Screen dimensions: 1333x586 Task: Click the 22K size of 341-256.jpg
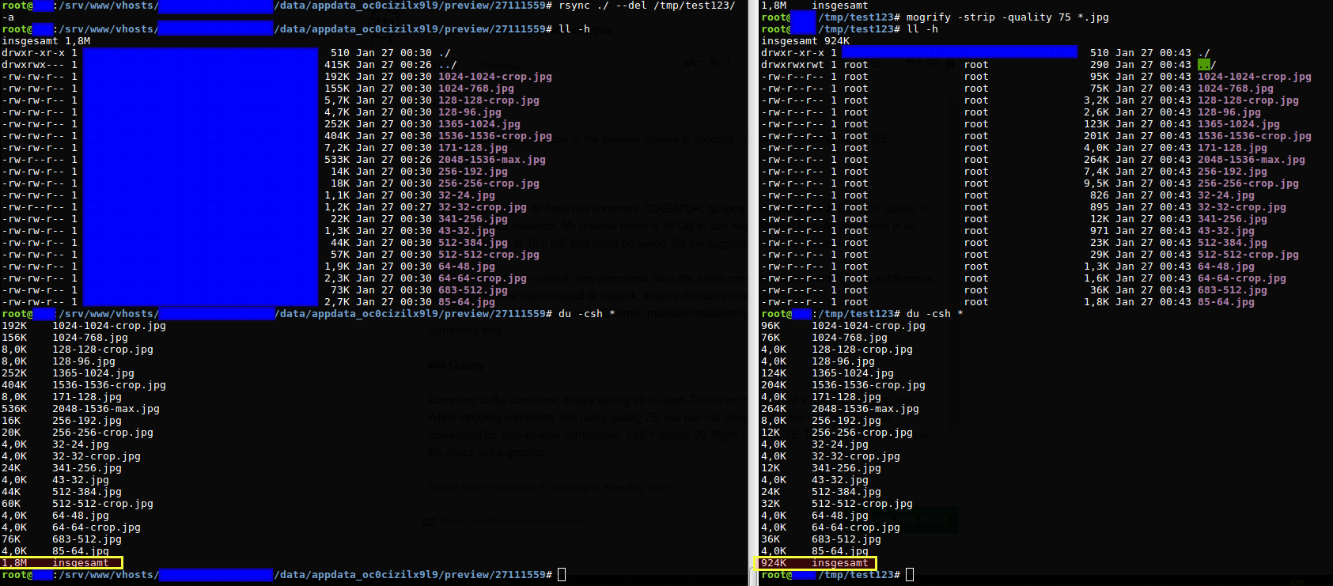(x=340, y=219)
